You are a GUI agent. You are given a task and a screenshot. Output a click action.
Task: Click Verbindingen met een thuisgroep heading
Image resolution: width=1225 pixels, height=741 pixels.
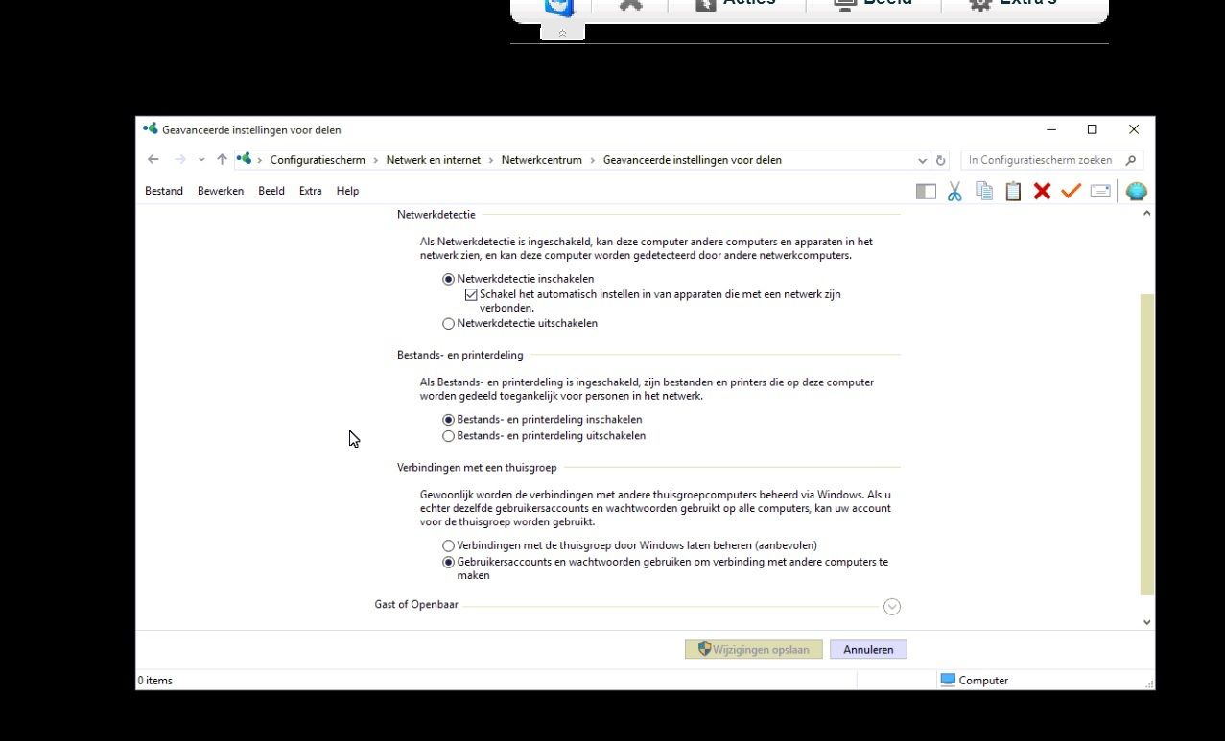click(x=477, y=468)
